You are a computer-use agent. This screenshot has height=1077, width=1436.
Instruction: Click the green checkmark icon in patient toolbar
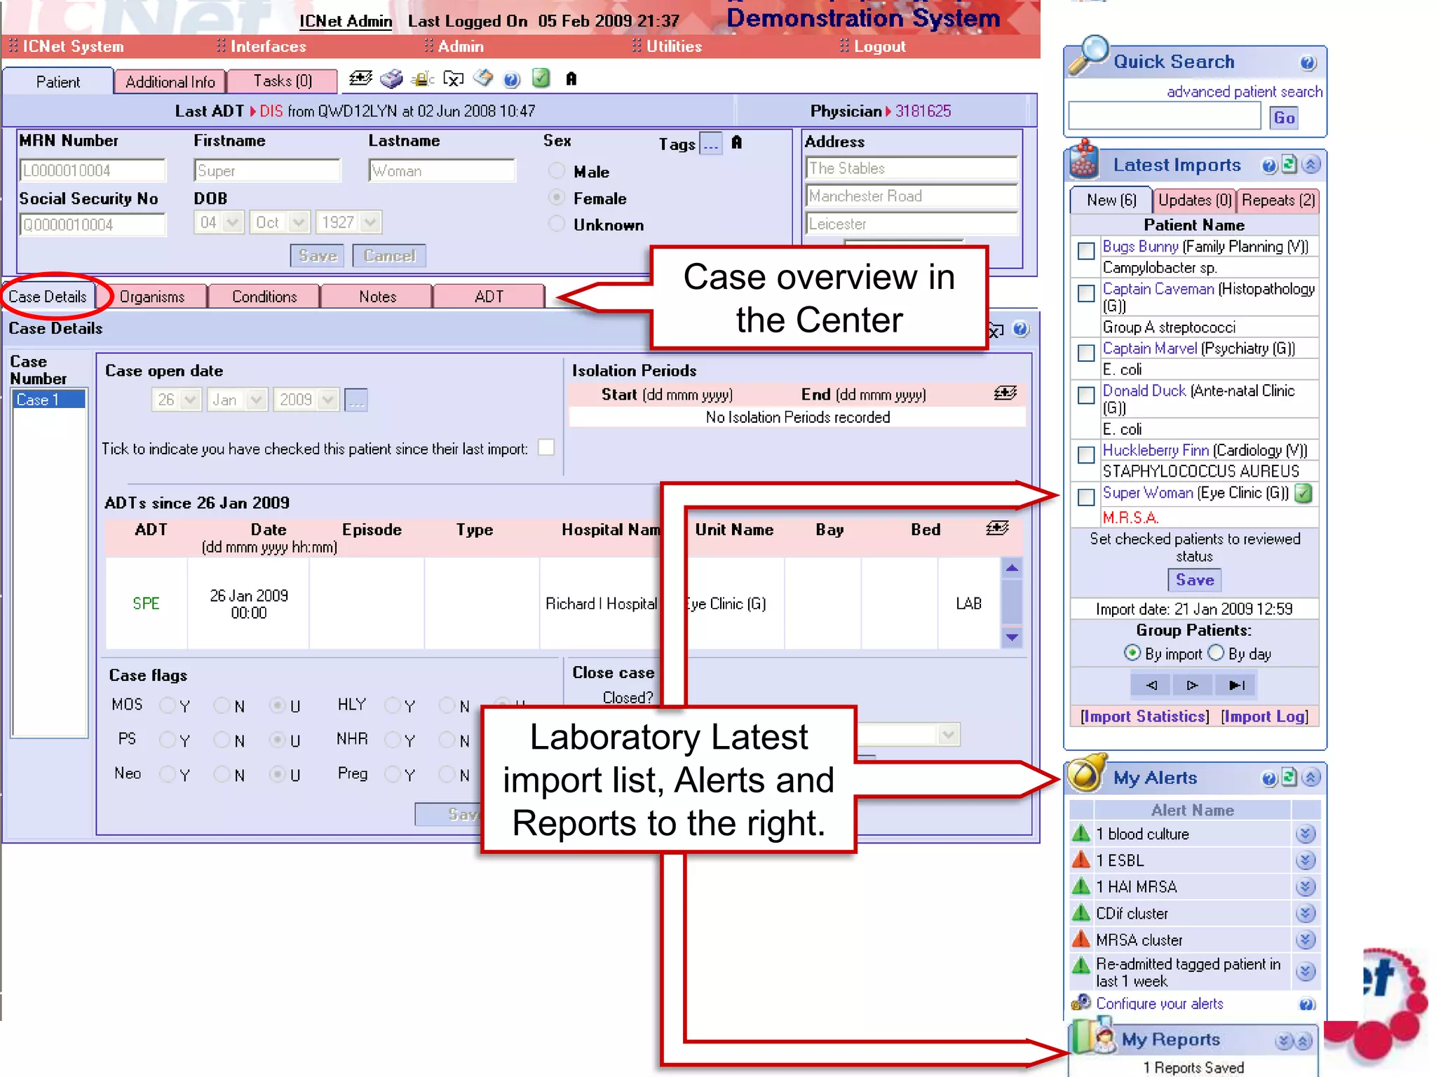(541, 78)
